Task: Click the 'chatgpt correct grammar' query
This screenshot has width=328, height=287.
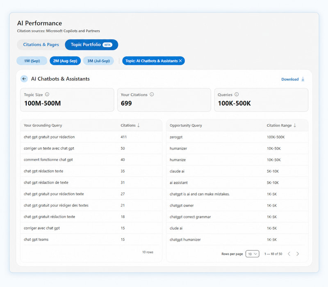Action: tap(190, 217)
